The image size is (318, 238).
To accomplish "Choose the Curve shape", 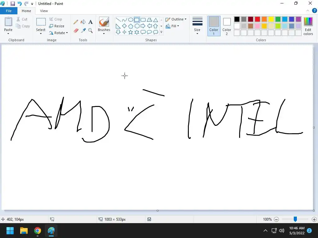I will coord(125,20).
